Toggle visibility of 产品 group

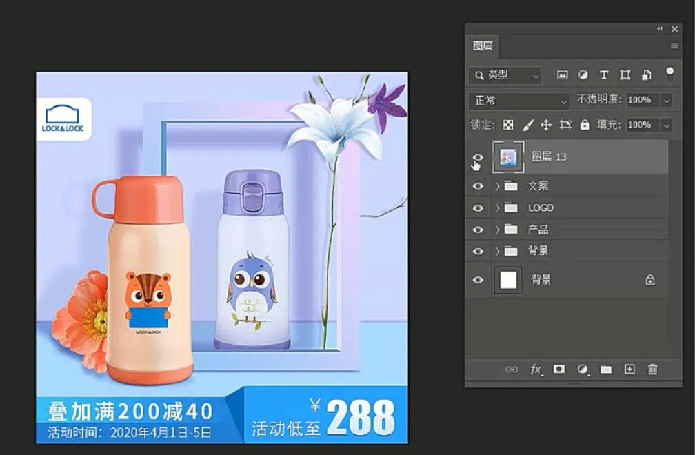(x=478, y=230)
